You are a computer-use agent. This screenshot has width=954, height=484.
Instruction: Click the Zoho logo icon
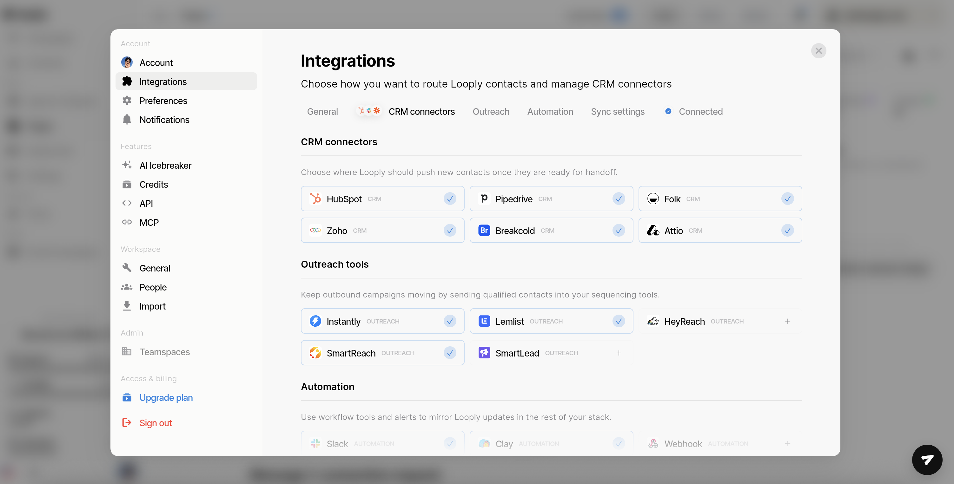[x=315, y=230]
